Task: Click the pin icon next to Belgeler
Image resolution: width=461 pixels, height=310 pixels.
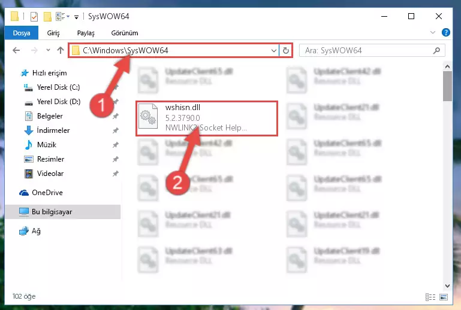Action: pyautogui.click(x=115, y=116)
